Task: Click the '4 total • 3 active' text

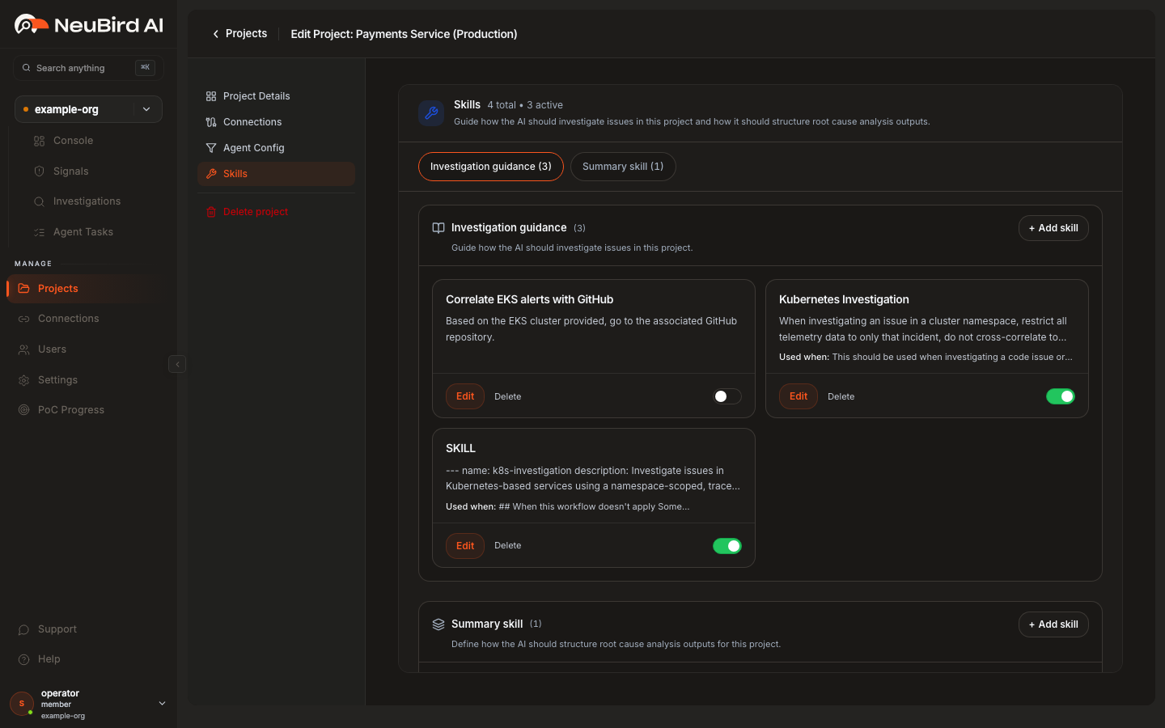Action: [x=525, y=105]
